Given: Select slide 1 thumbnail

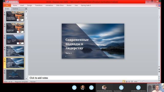Looking at the screenshot, I should [15, 16].
